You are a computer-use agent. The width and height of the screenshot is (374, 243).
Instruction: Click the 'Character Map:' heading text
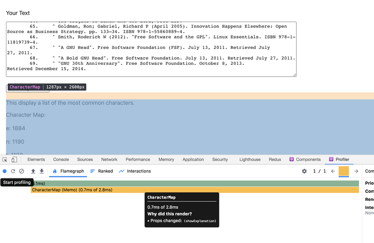click(26, 115)
